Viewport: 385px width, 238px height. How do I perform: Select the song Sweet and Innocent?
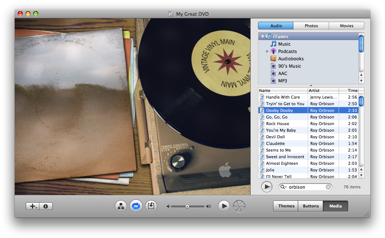pos(308,157)
